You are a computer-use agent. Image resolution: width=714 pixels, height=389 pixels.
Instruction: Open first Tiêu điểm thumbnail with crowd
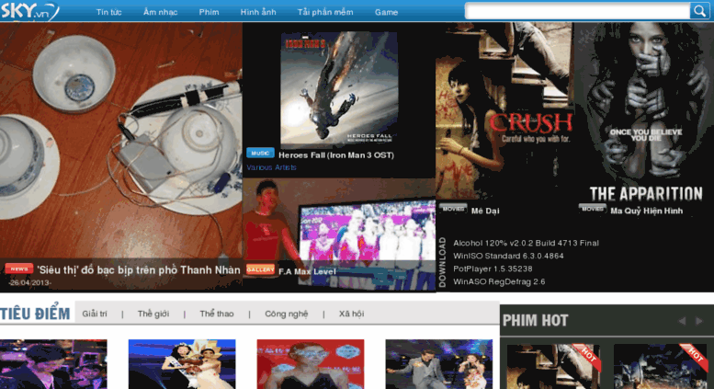(53, 364)
